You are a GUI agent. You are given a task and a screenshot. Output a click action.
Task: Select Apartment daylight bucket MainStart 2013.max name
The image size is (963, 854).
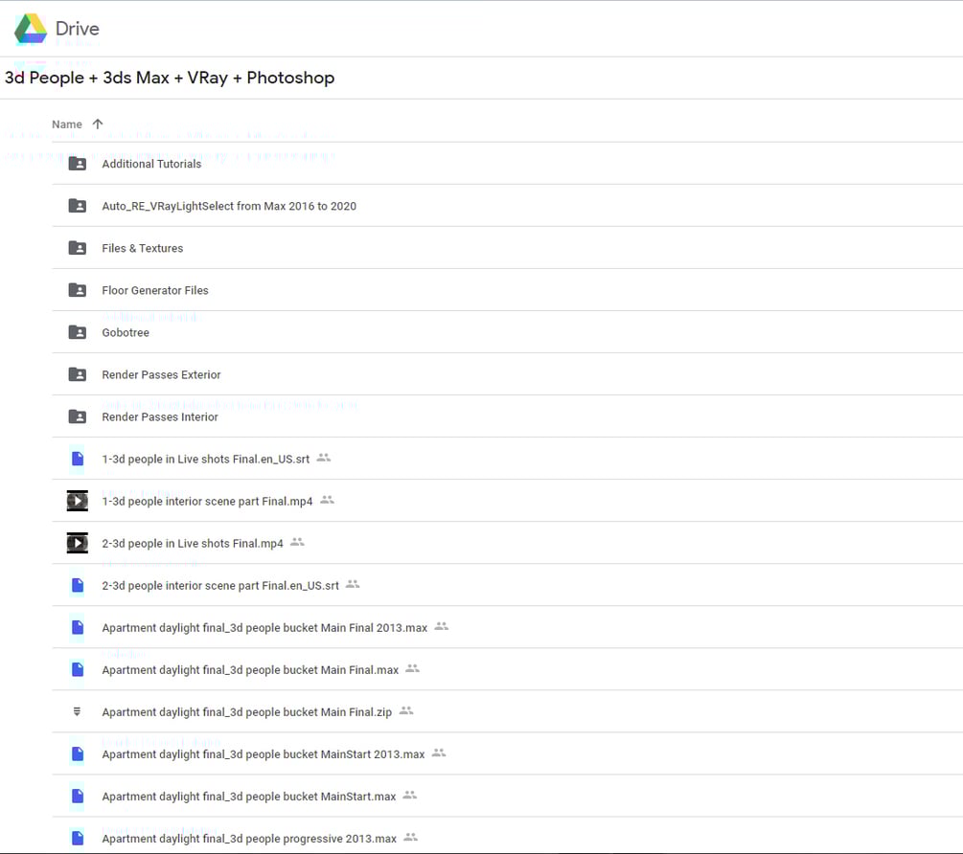click(x=264, y=754)
